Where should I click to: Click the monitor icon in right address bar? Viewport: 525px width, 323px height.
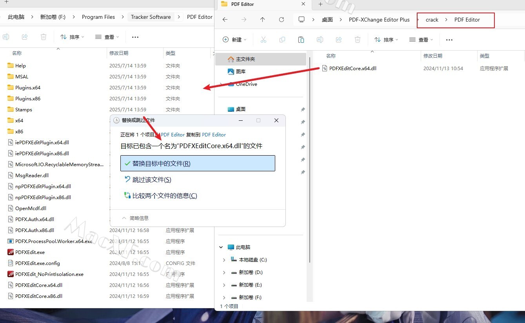pyautogui.click(x=301, y=20)
